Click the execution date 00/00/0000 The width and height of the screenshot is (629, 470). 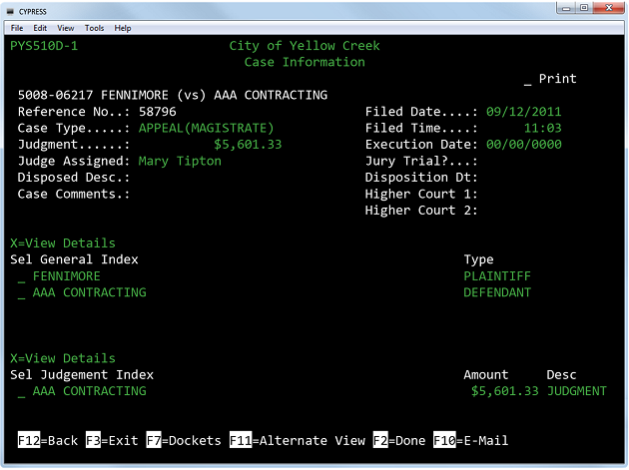tap(523, 145)
